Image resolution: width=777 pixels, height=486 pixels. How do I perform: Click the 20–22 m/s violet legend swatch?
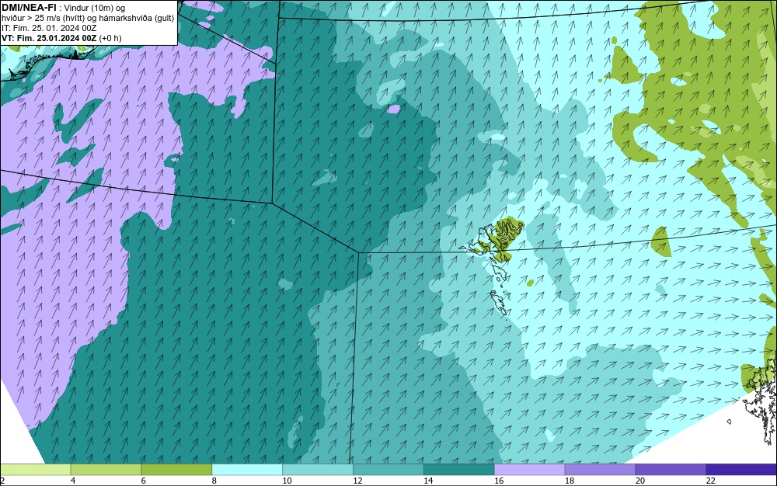[671, 470]
